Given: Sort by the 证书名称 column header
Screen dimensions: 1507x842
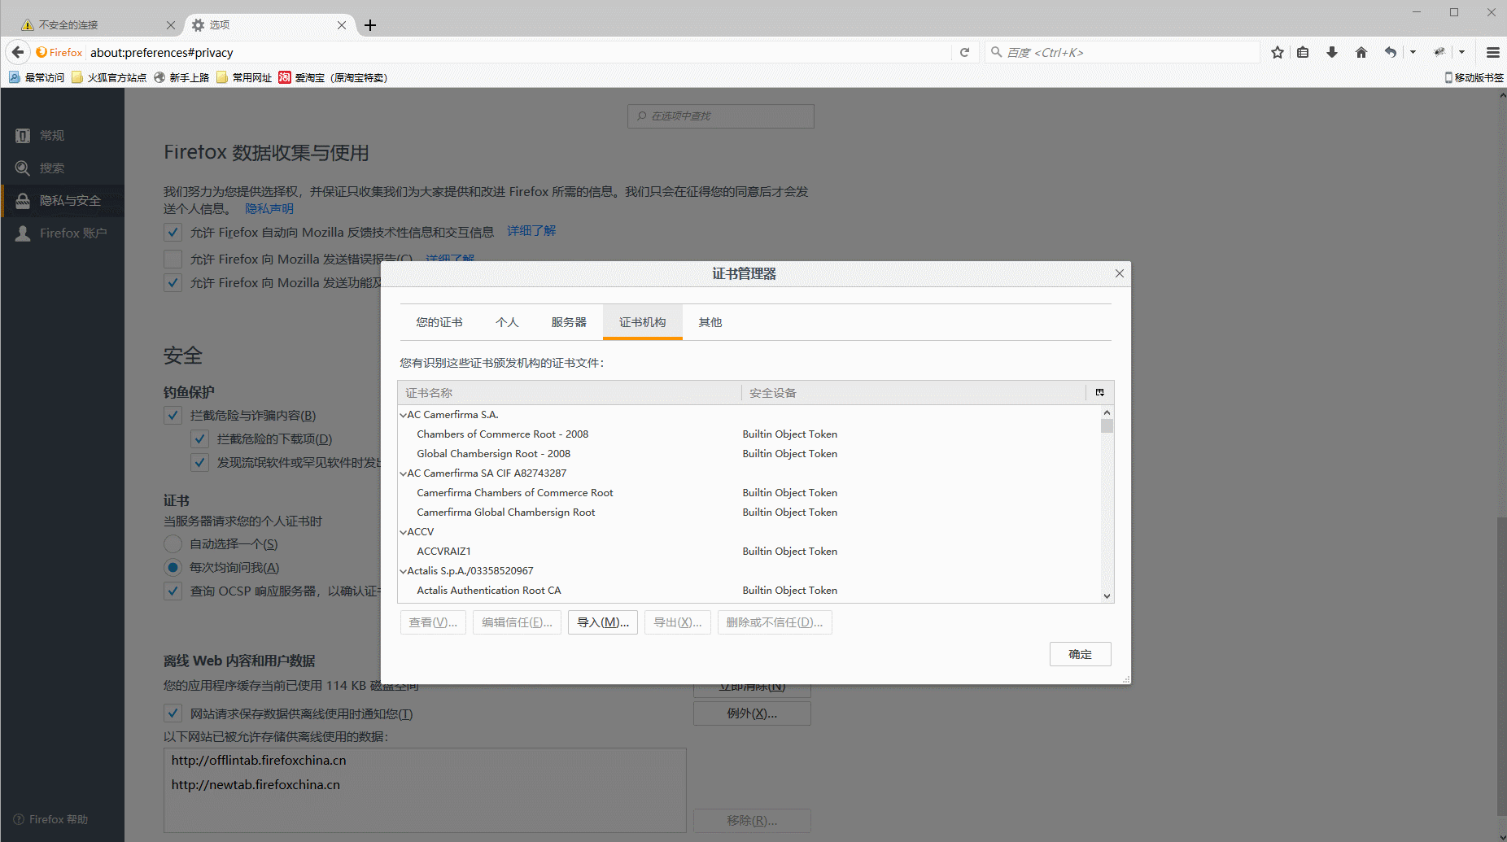Looking at the screenshot, I should click(x=570, y=393).
